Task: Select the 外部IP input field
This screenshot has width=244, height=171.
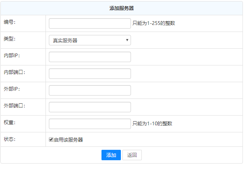Action: point(90,90)
